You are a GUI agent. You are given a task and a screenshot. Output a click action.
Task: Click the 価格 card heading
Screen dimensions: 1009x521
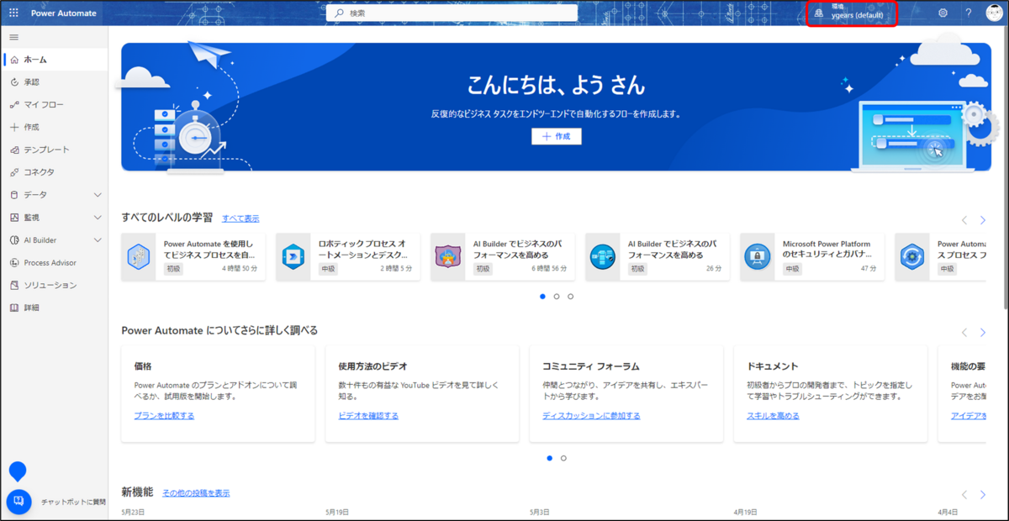pyautogui.click(x=143, y=366)
